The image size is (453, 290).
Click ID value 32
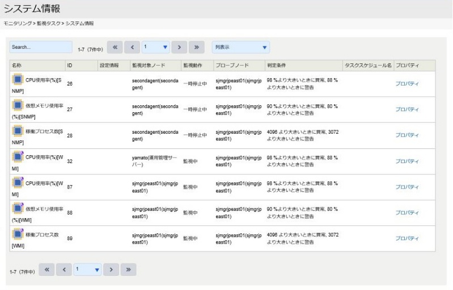point(70,161)
